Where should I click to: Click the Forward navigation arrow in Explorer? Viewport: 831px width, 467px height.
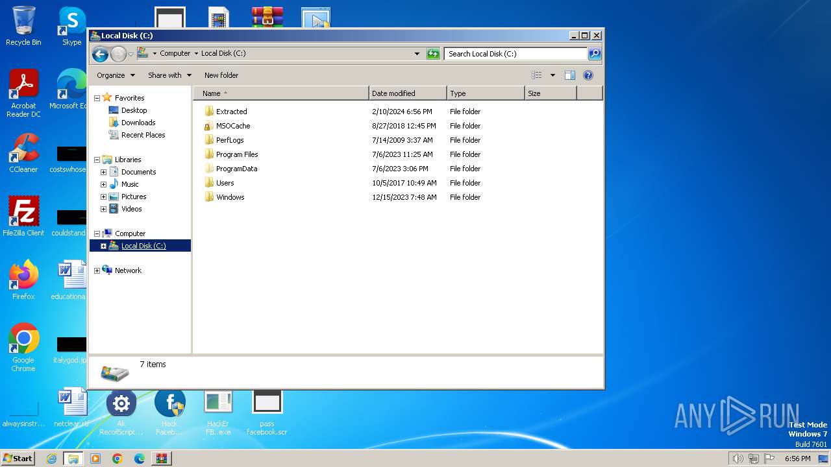(118, 54)
